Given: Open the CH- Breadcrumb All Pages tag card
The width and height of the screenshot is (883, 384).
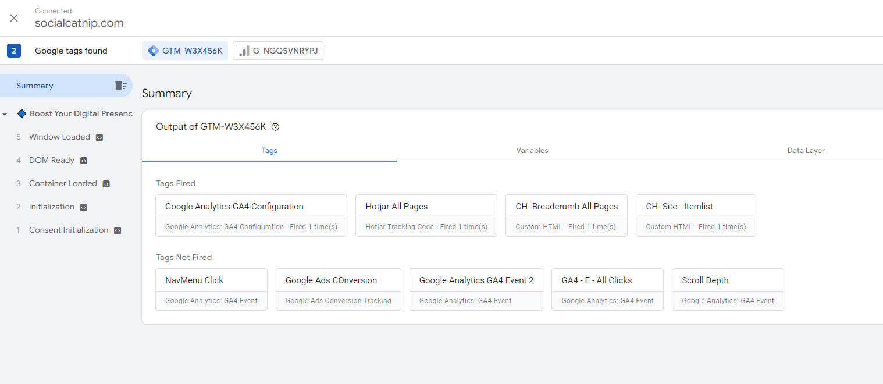Looking at the screenshot, I should (567, 215).
